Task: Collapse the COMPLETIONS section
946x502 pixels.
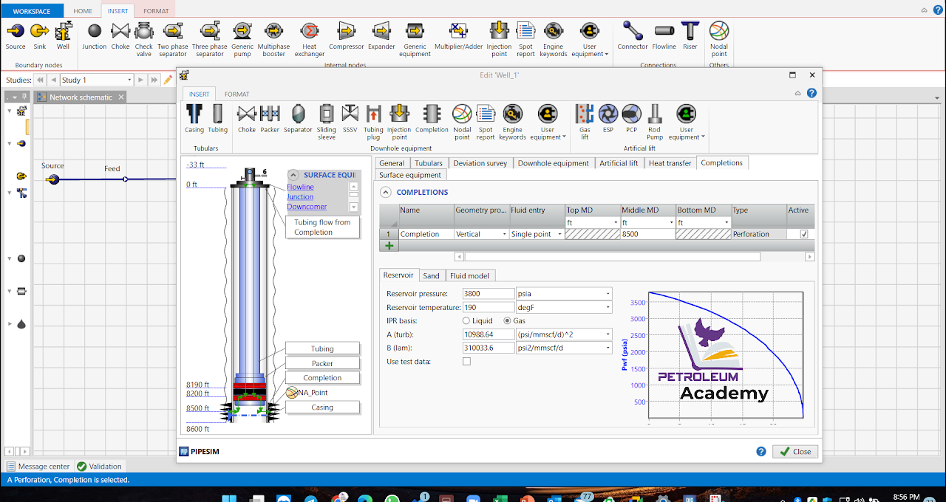Action: pyautogui.click(x=385, y=192)
